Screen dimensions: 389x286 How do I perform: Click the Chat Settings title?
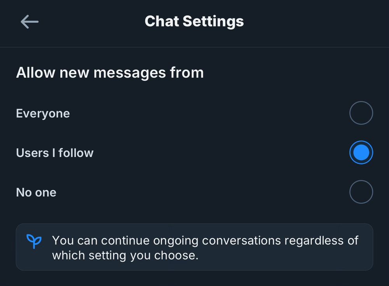[x=194, y=21]
